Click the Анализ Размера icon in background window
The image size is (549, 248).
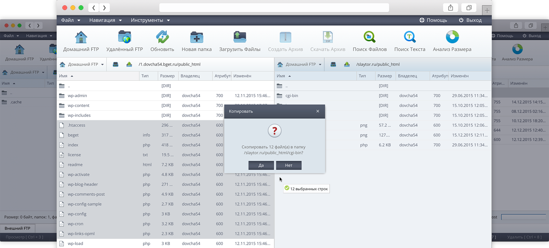point(517,49)
